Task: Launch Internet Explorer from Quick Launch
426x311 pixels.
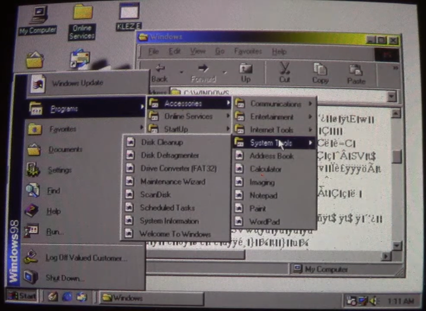Action: point(67,297)
